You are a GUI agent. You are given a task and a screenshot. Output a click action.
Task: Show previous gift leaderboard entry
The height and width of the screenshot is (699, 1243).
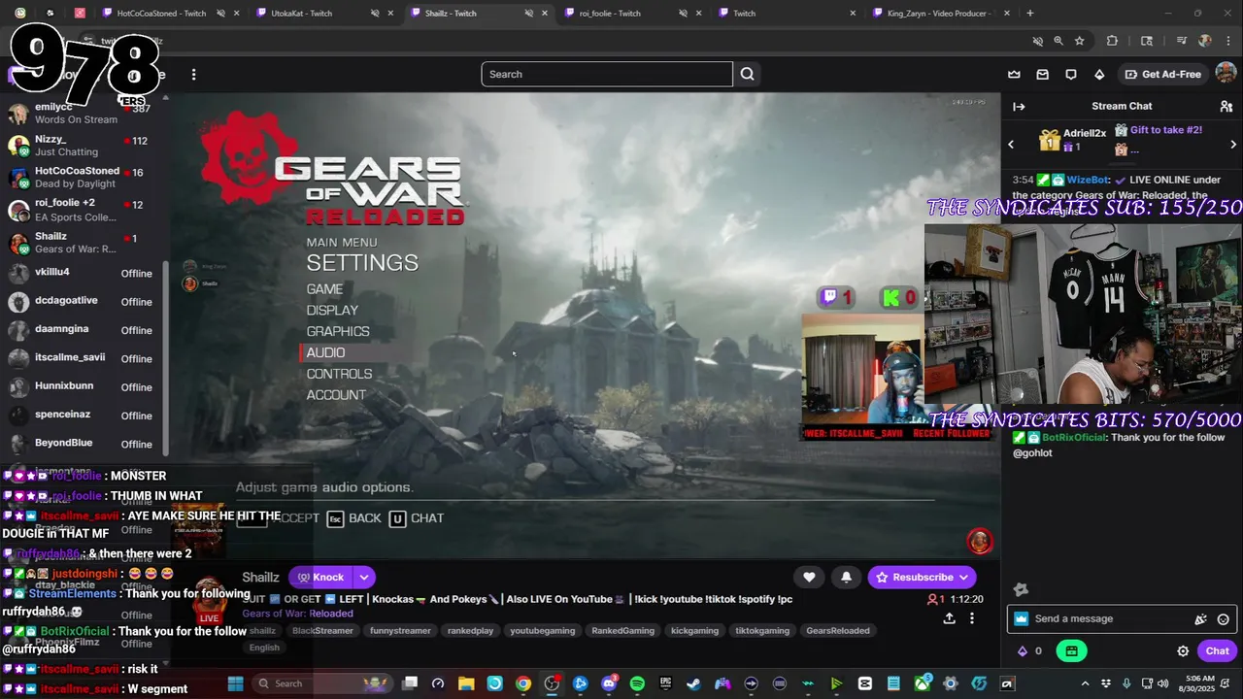(x=1011, y=144)
